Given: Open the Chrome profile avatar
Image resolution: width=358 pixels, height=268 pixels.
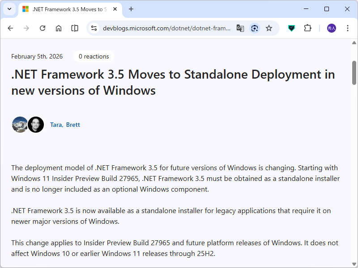Looking at the screenshot, I should click(332, 28).
